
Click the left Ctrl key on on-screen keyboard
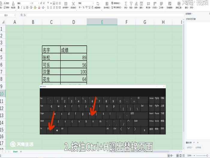point(50,130)
